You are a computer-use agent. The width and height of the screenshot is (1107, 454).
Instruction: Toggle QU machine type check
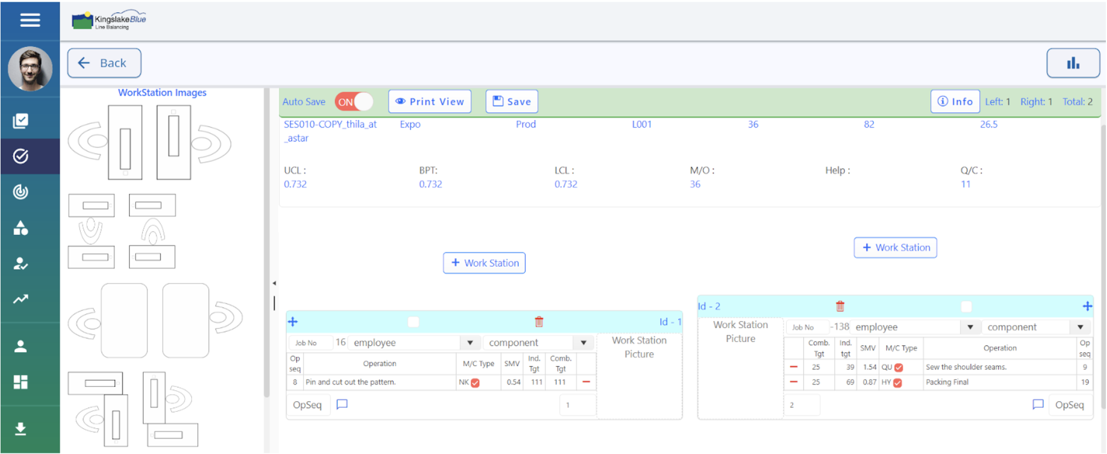[898, 368]
